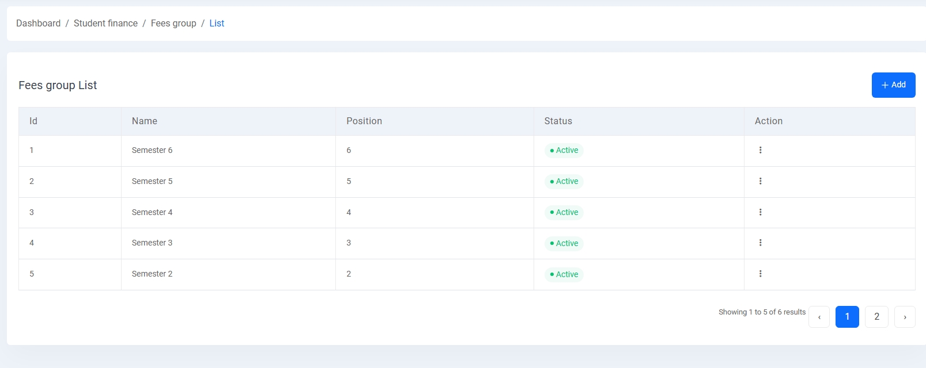
Task: Navigate to Dashboard via breadcrumb
Action: [38, 23]
